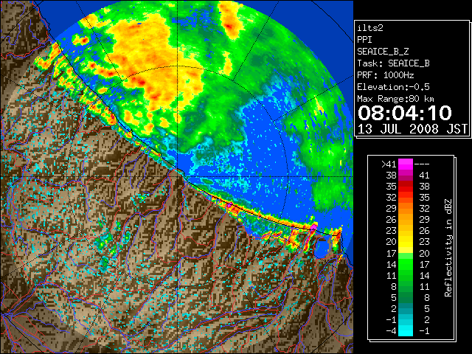472x354 pixels.
Task: Click the '>41' legend label
Action: 389,164
